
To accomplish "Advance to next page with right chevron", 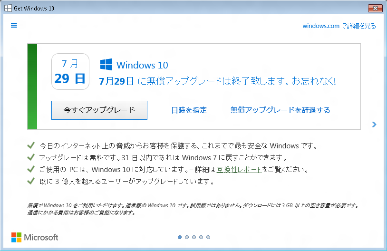I will (374, 125).
